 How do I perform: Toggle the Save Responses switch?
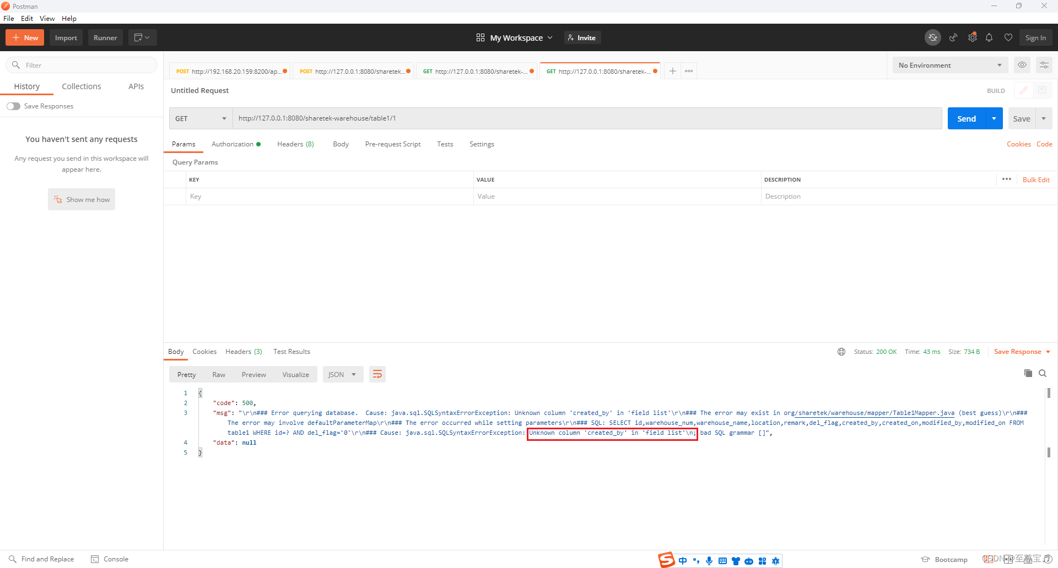click(x=13, y=106)
